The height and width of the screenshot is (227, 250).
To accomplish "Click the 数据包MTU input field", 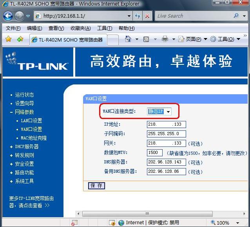I will pyautogui.click(x=155, y=152).
